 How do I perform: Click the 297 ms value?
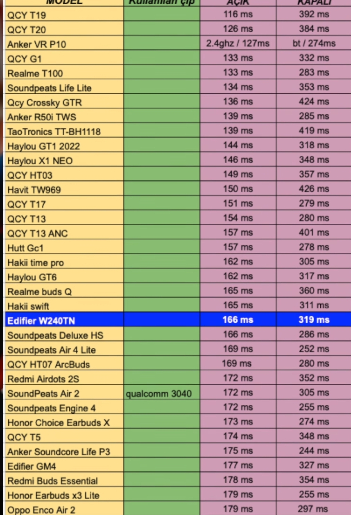click(x=313, y=509)
